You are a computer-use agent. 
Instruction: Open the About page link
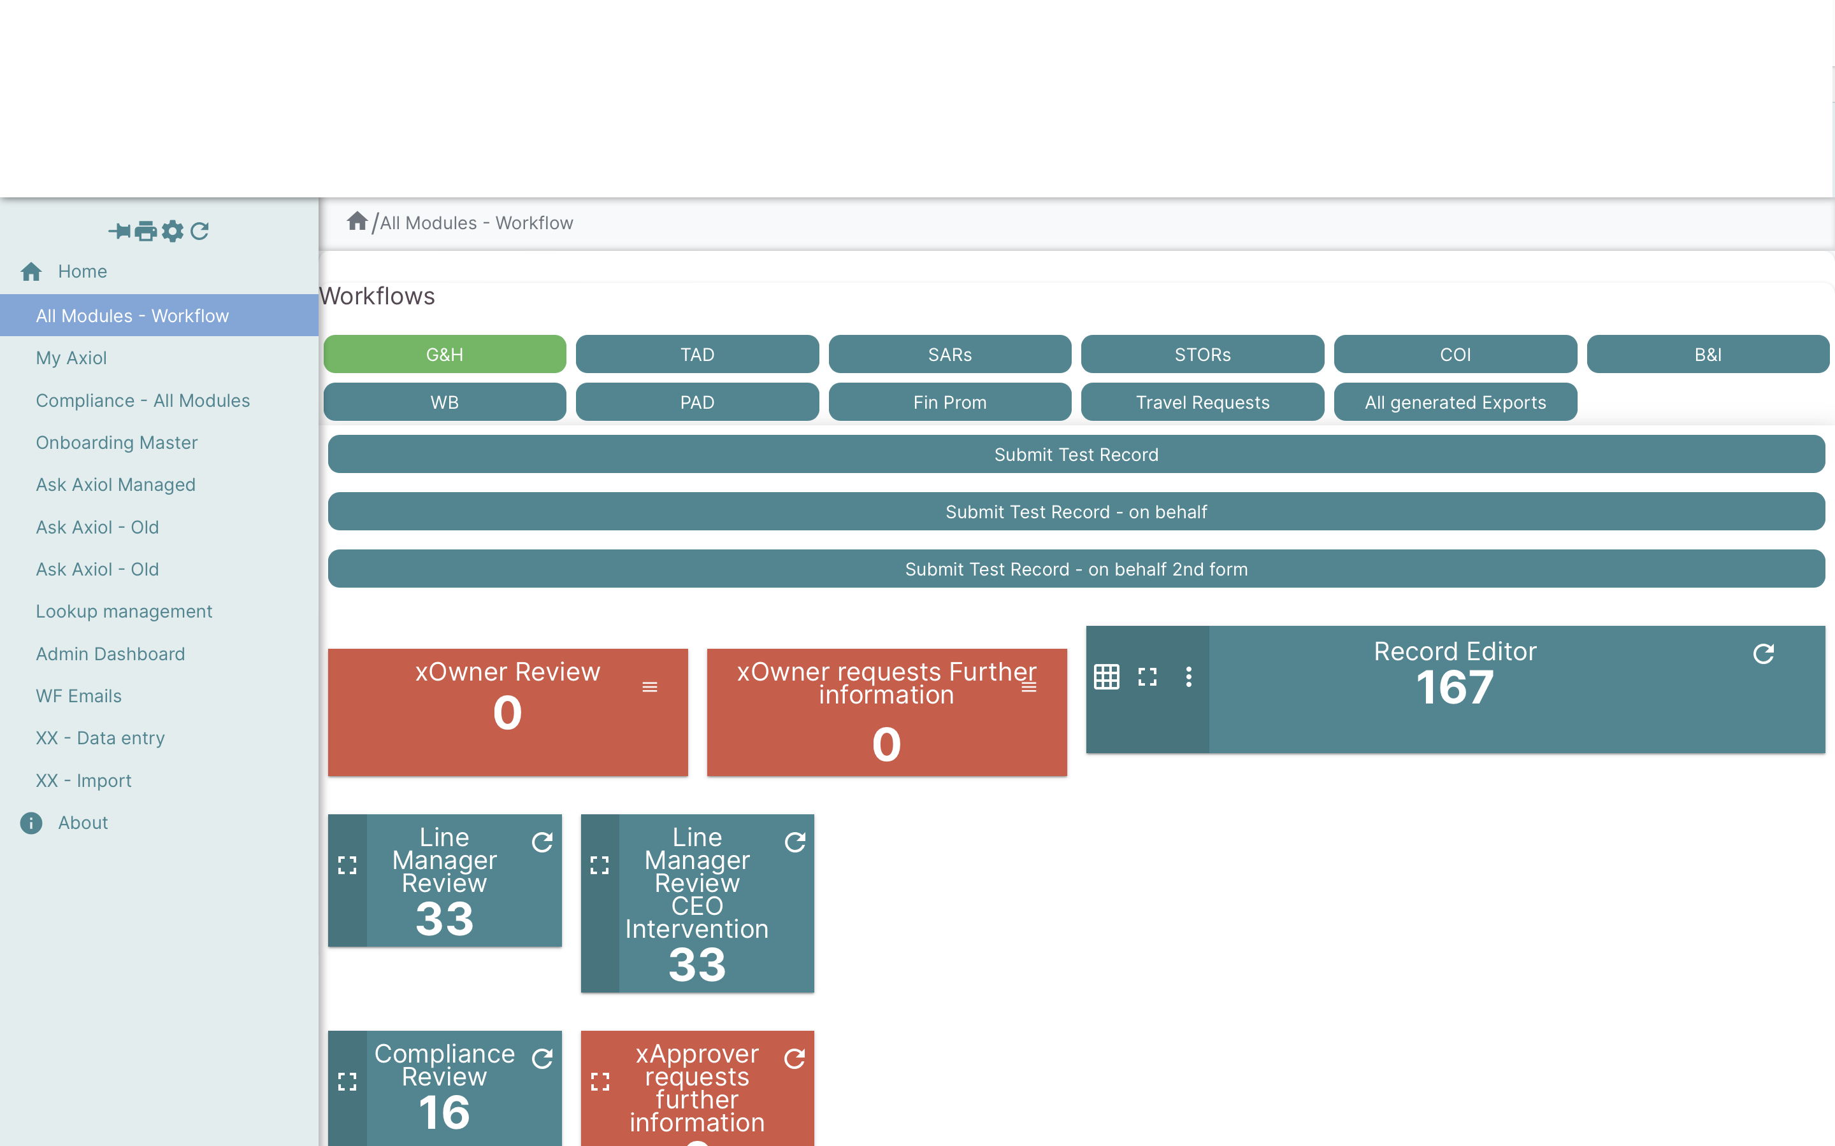pos(83,823)
